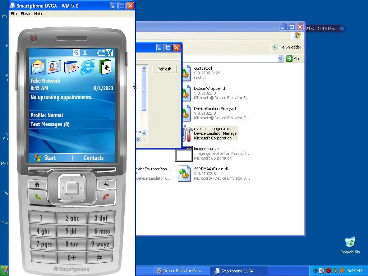Select DESqmWrapper.dll file name
368x276 pixels.
(210, 88)
